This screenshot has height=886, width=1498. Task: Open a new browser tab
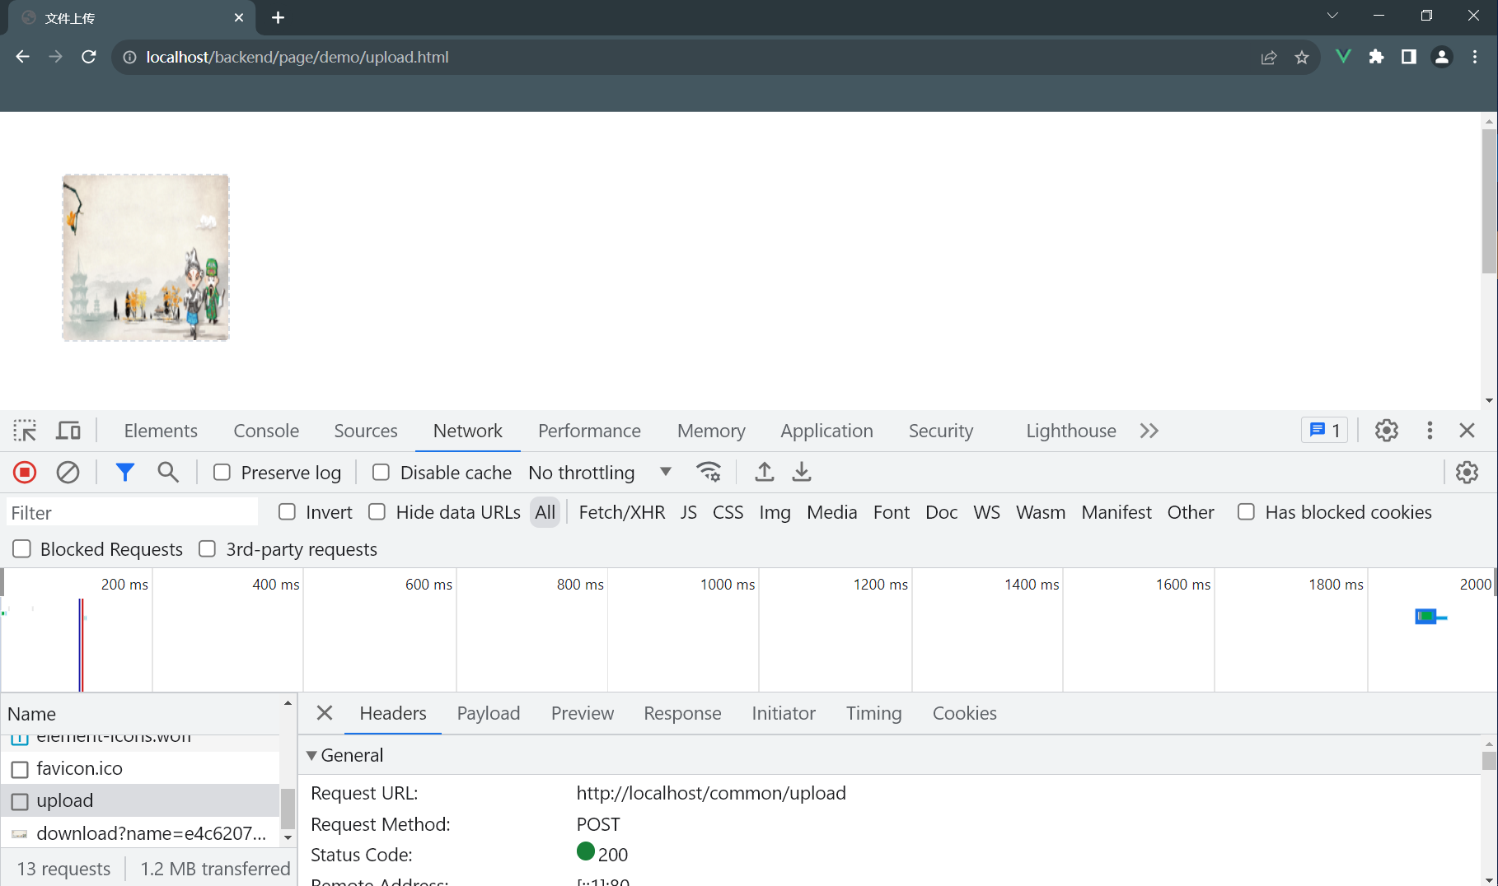click(x=278, y=17)
